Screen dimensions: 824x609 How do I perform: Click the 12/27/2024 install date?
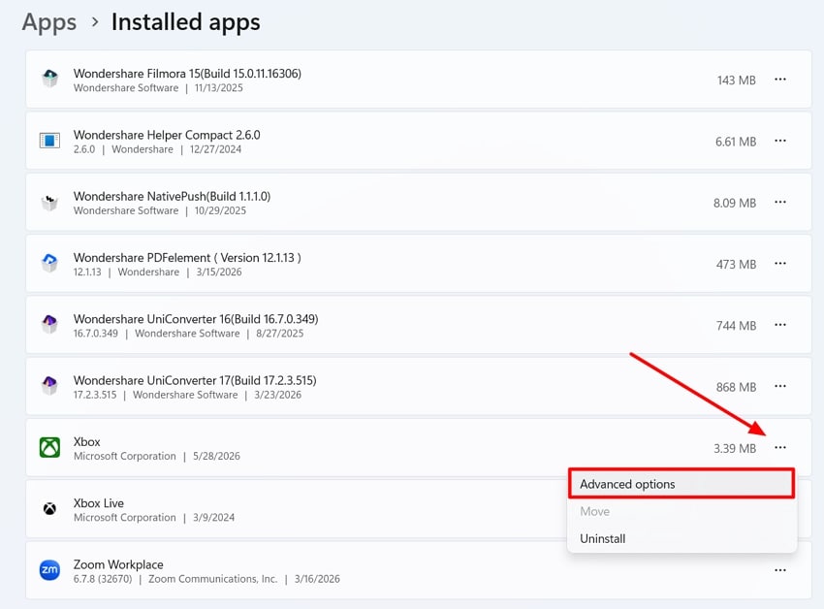215,149
